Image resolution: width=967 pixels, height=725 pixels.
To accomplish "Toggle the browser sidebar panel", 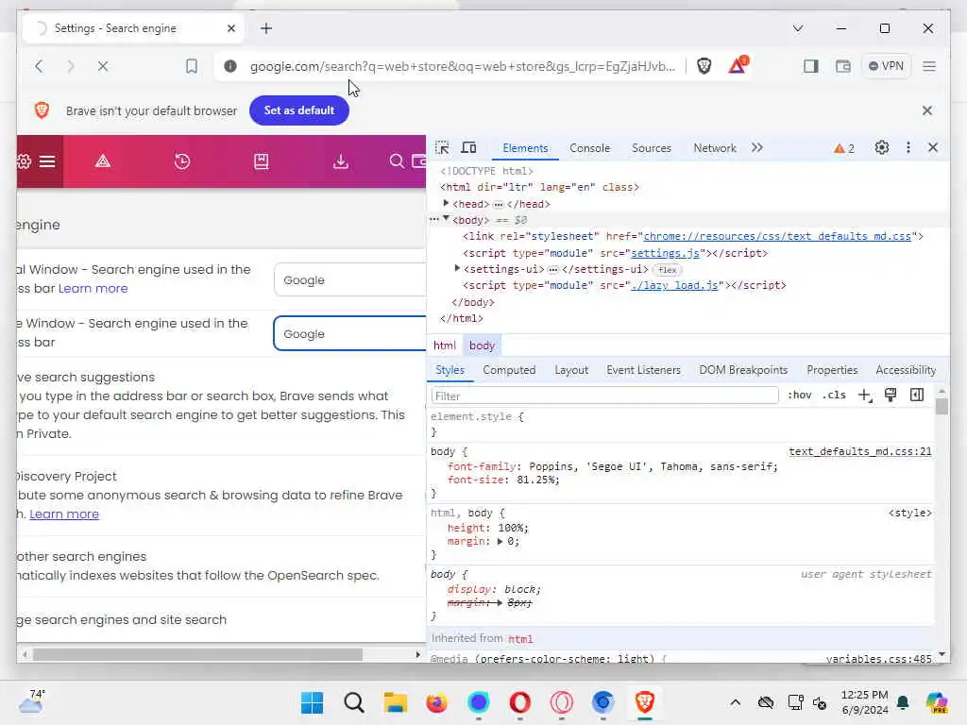I will coord(811,66).
